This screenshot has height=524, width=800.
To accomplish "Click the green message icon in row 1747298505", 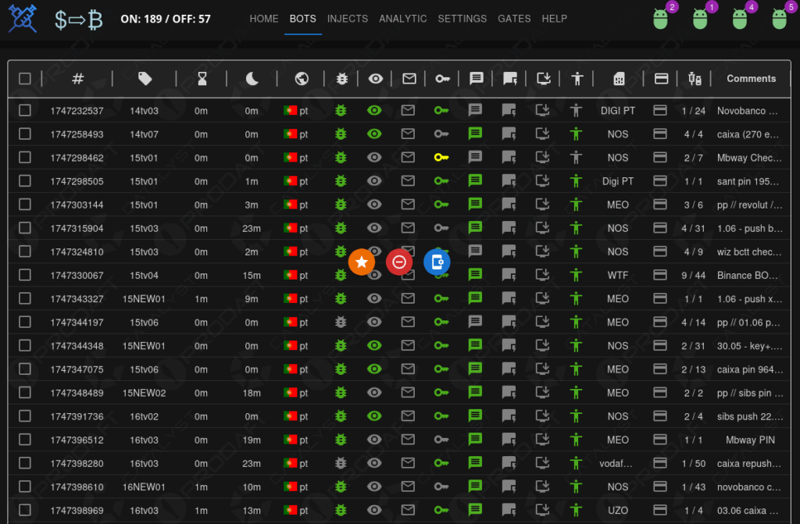I will click(x=475, y=180).
